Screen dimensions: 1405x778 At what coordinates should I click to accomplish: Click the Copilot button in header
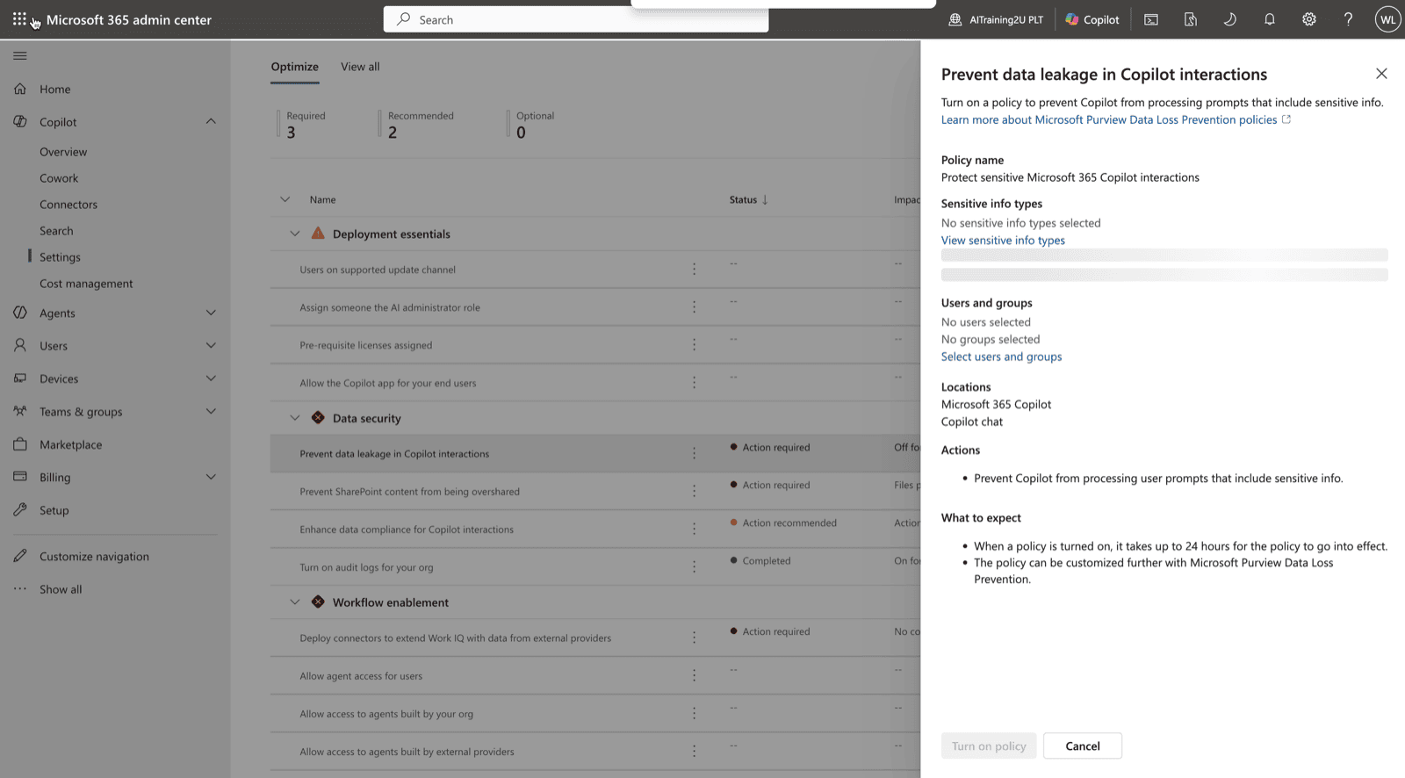pos(1092,19)
